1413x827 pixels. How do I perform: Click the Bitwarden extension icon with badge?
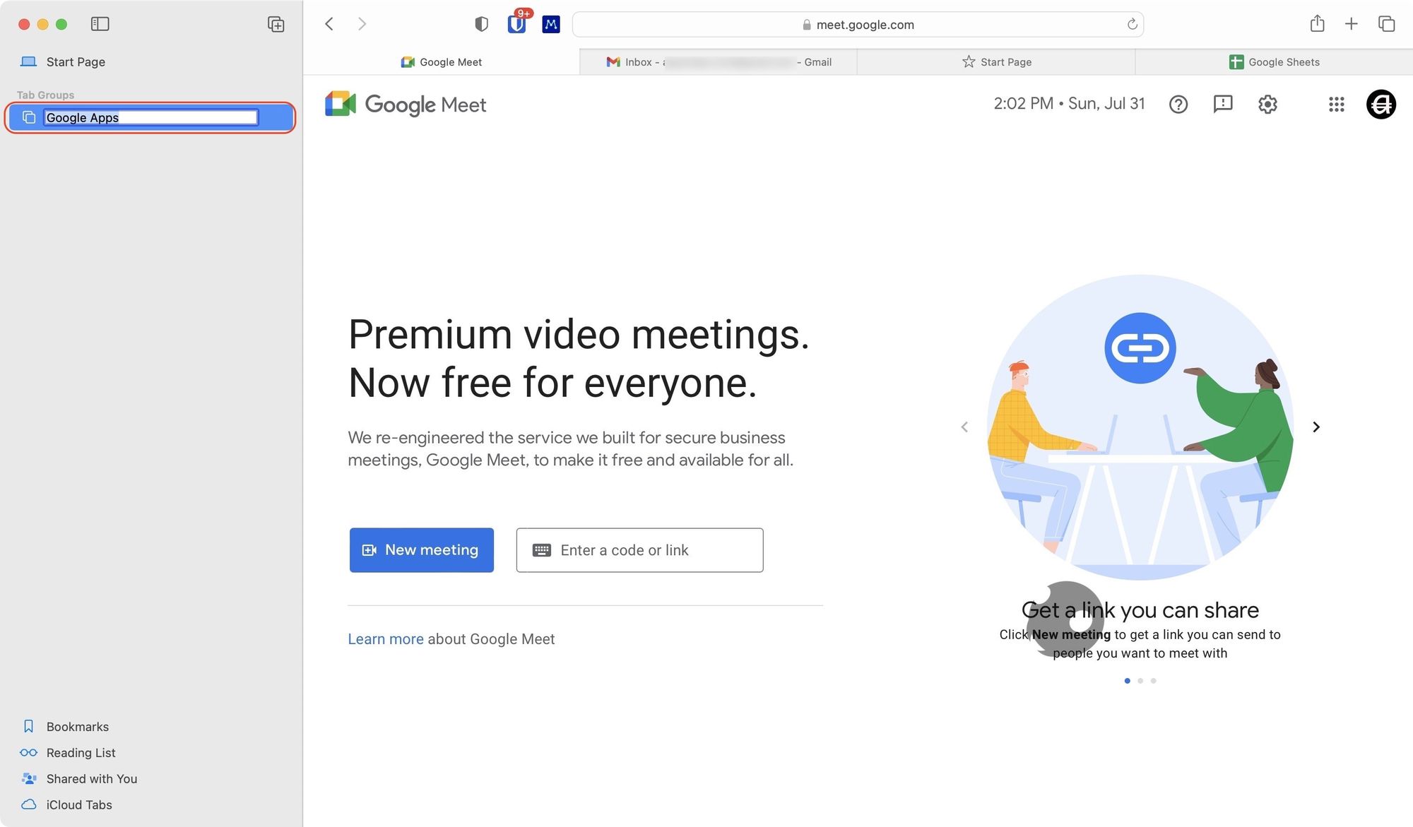(x=517, y=24)
